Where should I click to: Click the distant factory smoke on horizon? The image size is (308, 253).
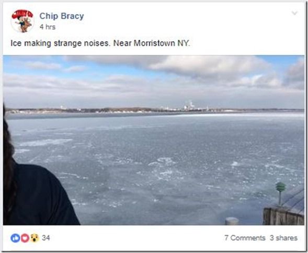click(190, 105)
